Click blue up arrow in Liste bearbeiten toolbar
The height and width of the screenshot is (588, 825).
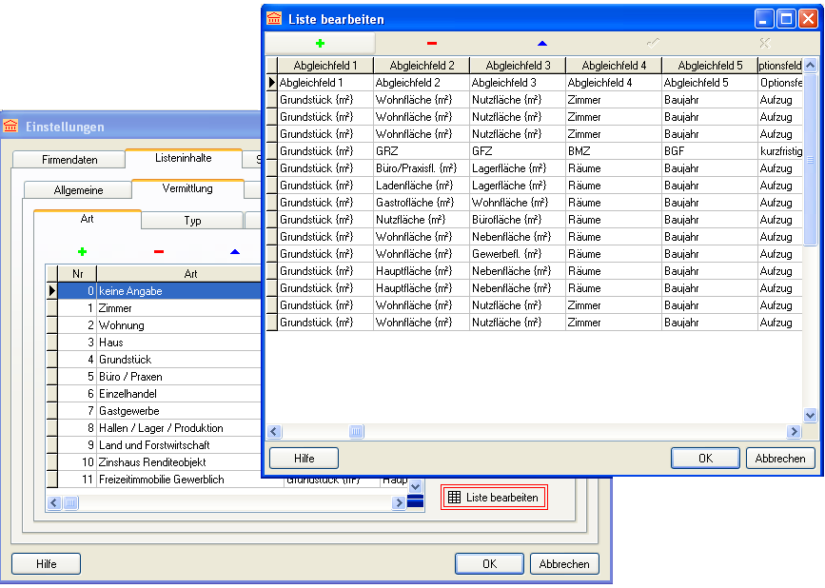pyautogui.click(x=542, y=43)
